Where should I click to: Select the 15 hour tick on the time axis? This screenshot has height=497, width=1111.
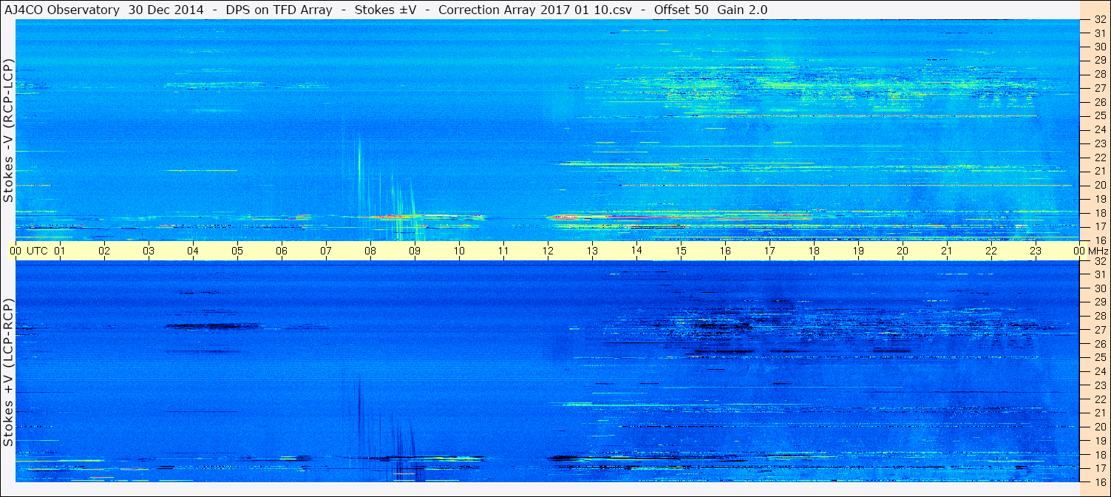[x=681, y=251]
